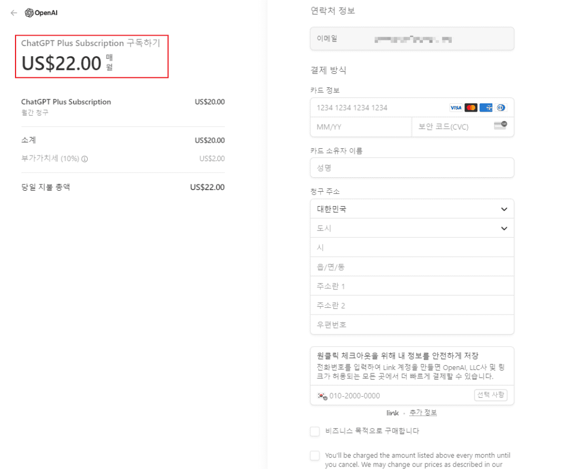
Task: Click the Mastercard icon
Action: coord(471,108)
